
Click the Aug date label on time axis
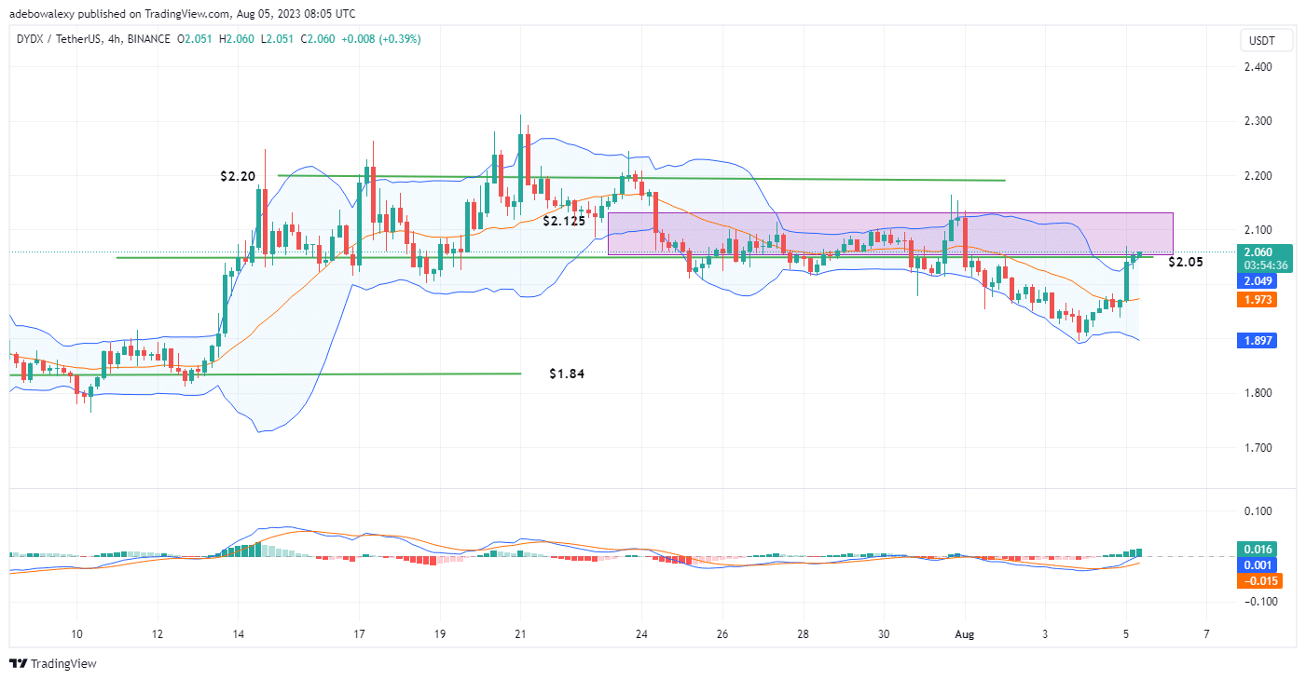[965, 634]
